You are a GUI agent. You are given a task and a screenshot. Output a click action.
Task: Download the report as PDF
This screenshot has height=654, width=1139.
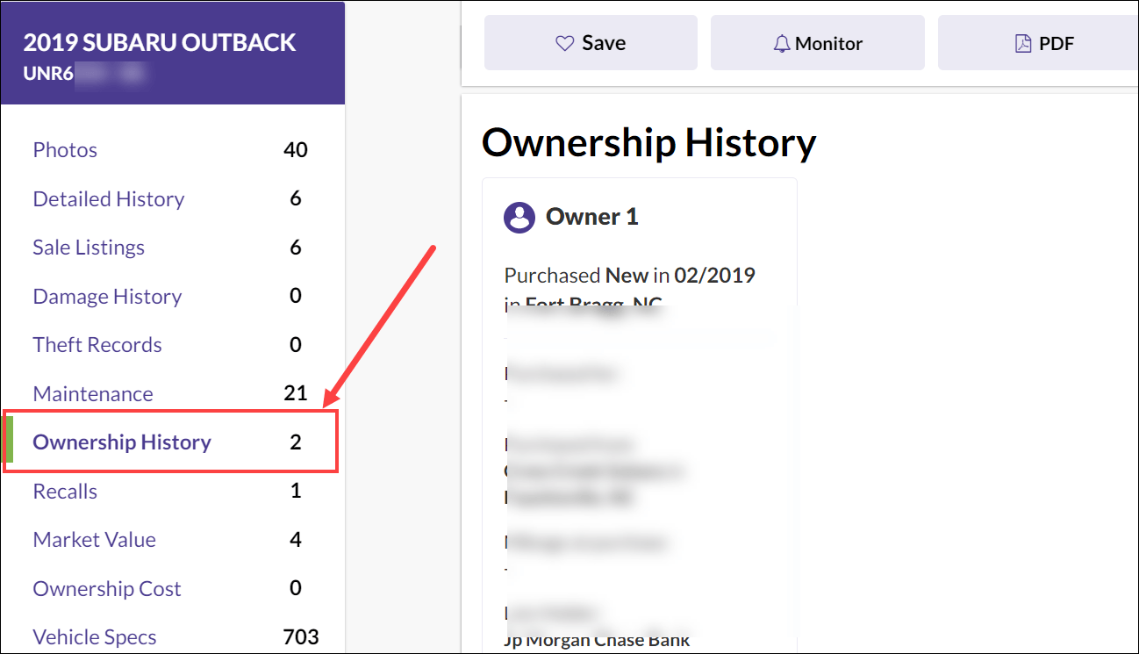pos(1044,41)
